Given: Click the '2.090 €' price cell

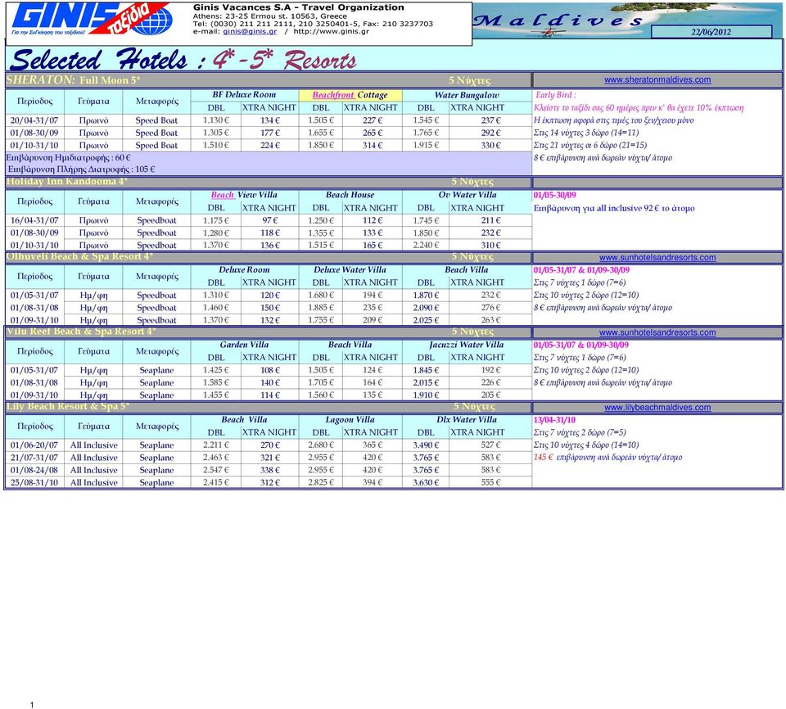Looking at the screenshot, I should coord(426,308).
